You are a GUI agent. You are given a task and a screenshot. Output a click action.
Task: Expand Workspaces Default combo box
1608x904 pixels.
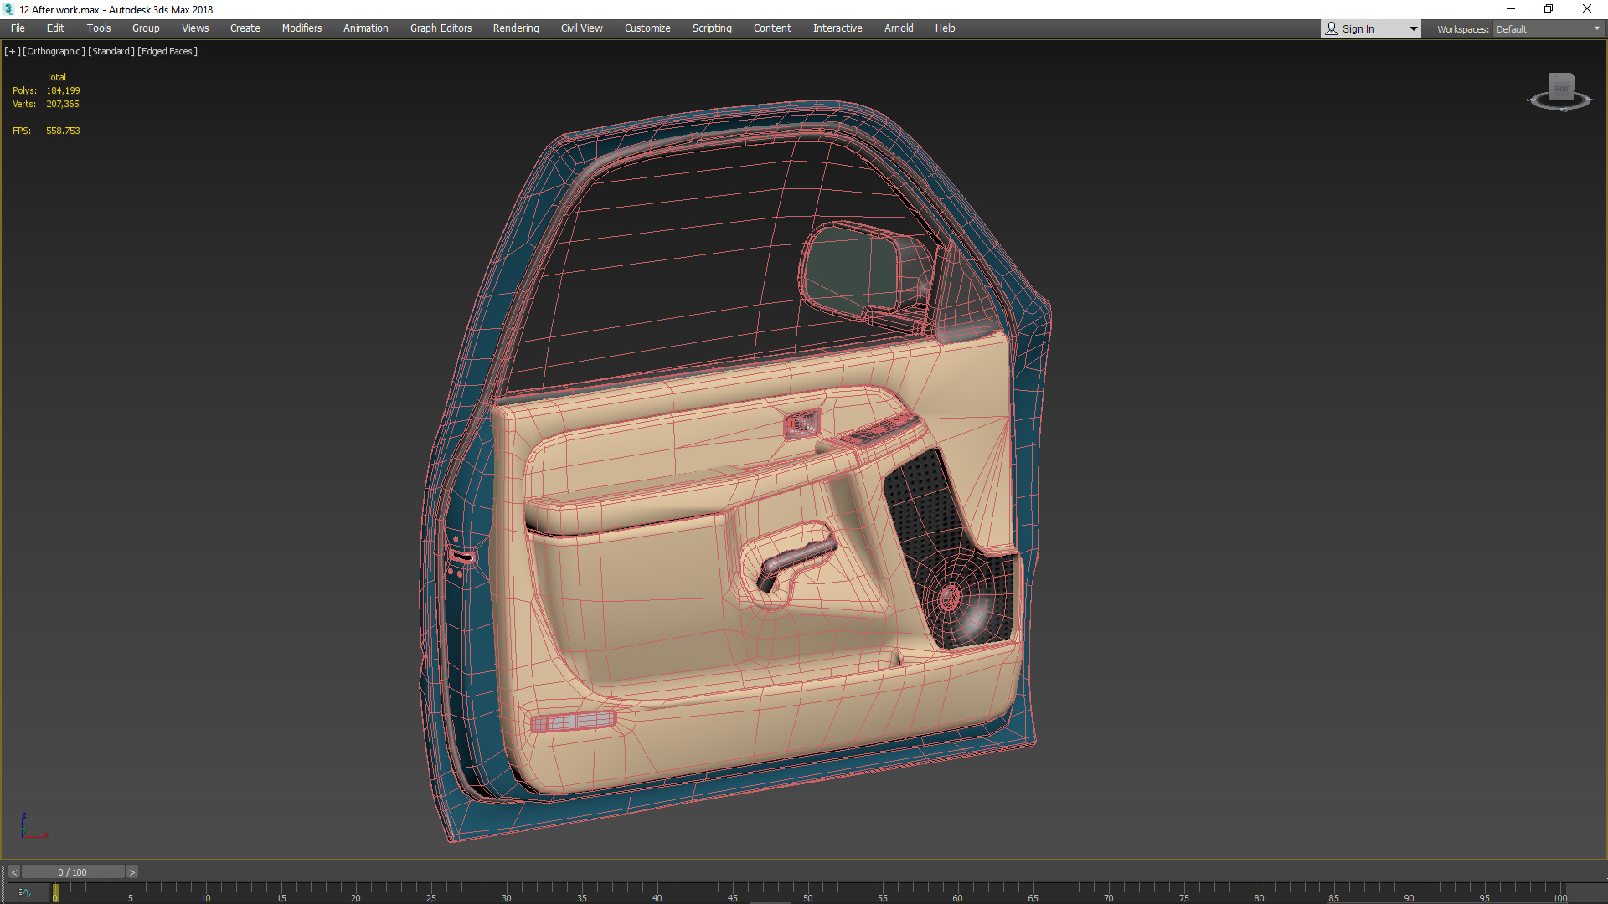[x=1548, y=28]
